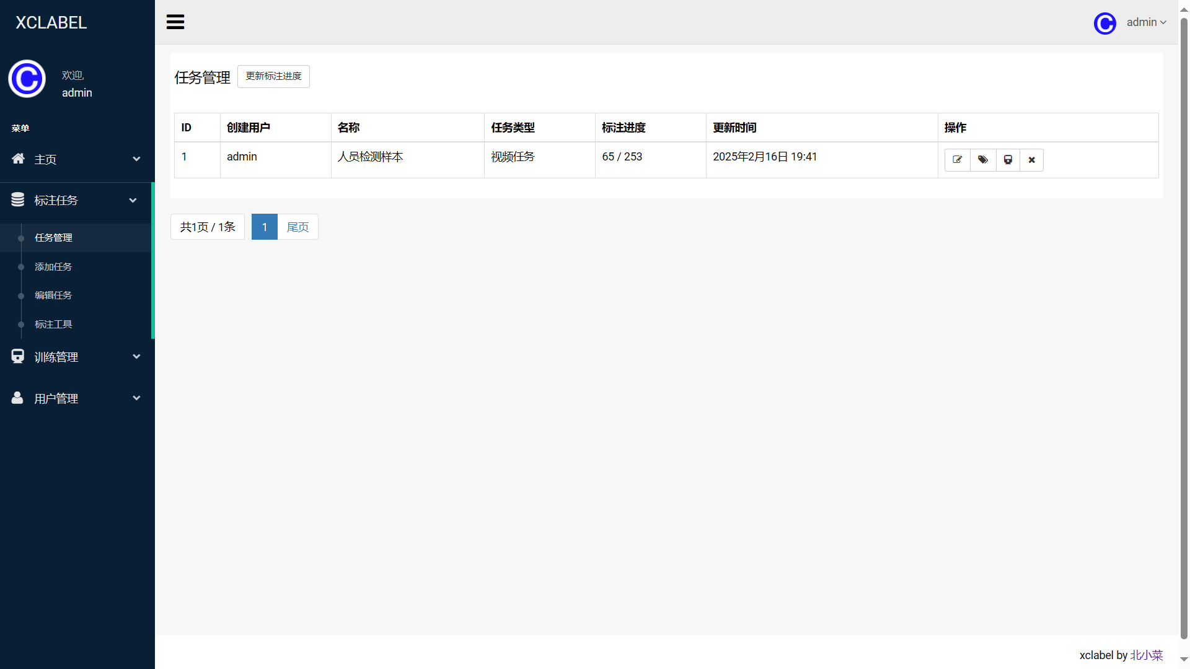Click the database icon beside 标注任务
1190x669 pixels.
[x=18, y=199]
